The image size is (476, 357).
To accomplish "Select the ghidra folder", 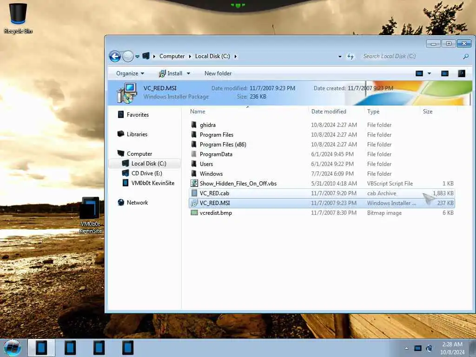I will (x=208, y=125).
